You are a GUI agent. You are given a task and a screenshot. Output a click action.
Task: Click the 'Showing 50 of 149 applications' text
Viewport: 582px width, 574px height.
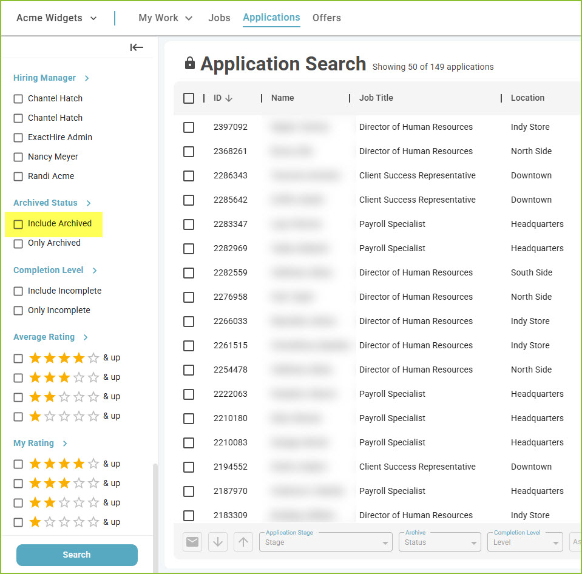tap(433, 67)
